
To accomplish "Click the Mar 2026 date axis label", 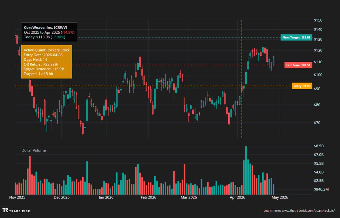I will pos(189,197).
